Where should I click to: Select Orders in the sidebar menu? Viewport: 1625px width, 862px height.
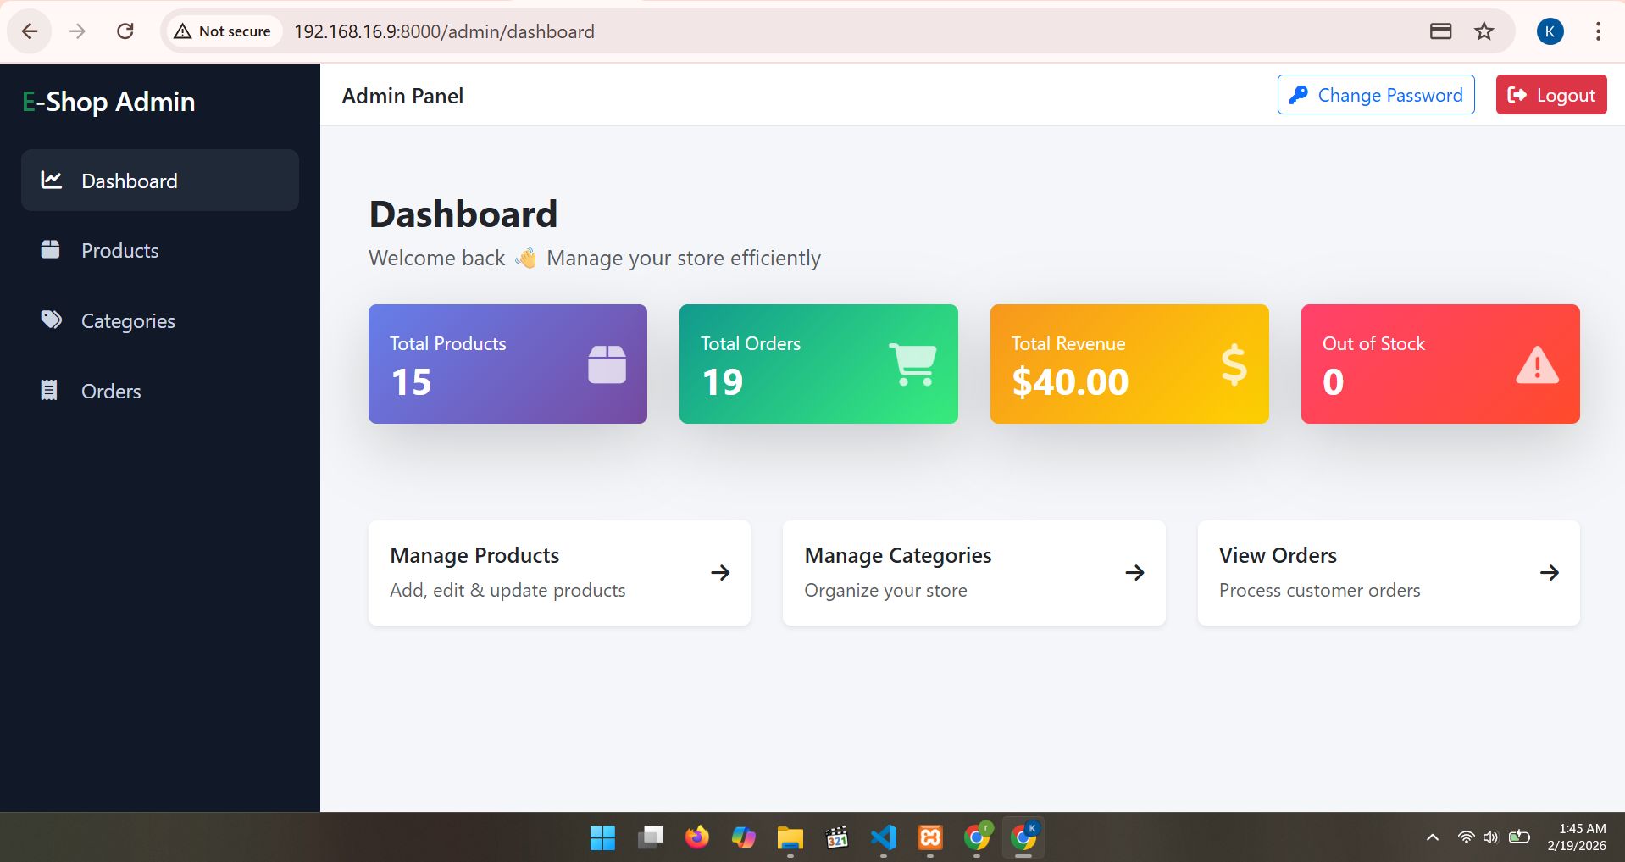click(x=111, y=392)
